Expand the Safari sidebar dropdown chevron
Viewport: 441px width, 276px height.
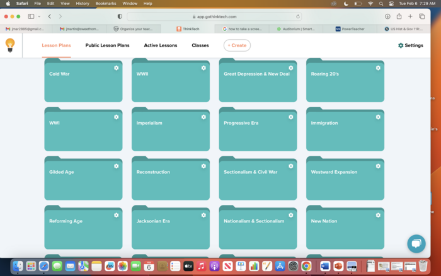38,16
